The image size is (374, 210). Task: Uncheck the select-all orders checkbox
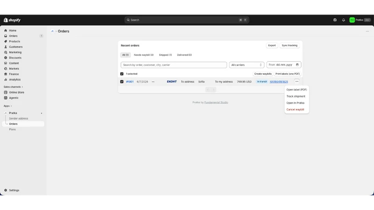tap(122, 74)
